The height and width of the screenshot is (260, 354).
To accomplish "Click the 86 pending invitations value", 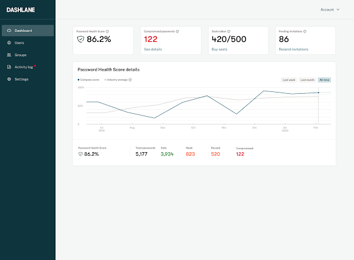I will point(284,40).
